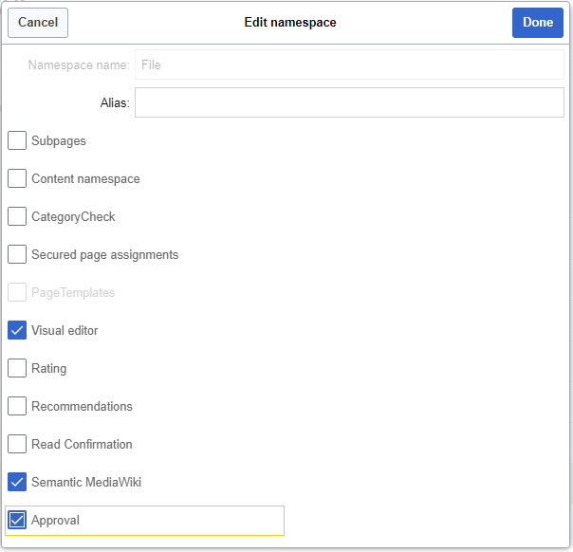573x552 pixels.
Task: Enable the Recommendations checkbox
Action: pyautogui.click(x=17, y=406)
